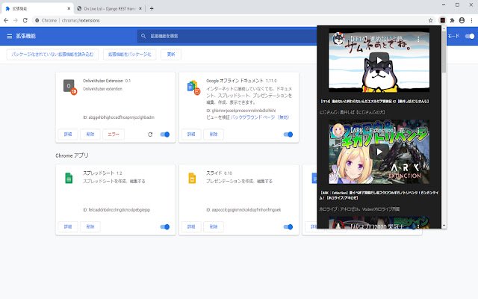The width and height of the screenshot is (478, 299).
Task: Open the extensions page hamburger menu
Action: point(10,36)
